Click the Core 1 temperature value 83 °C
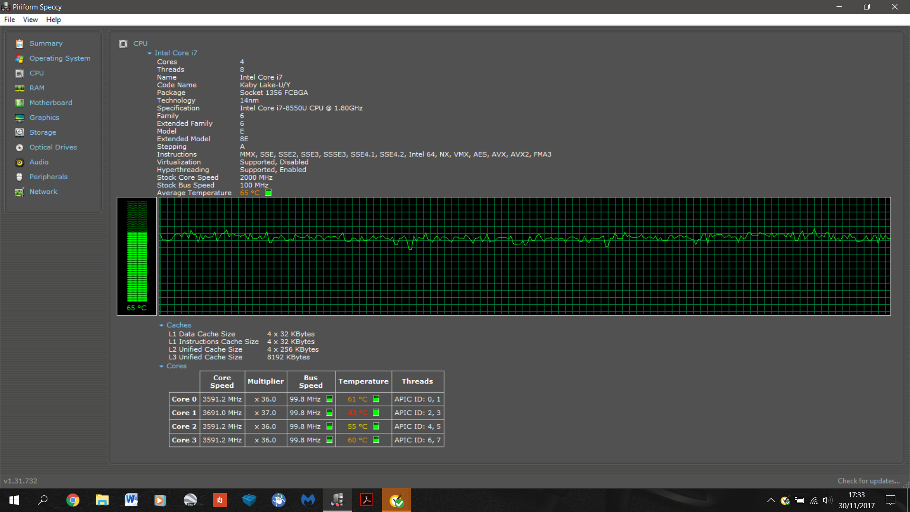The width and height of the screenshot is (910, 512). pos(358,413)
